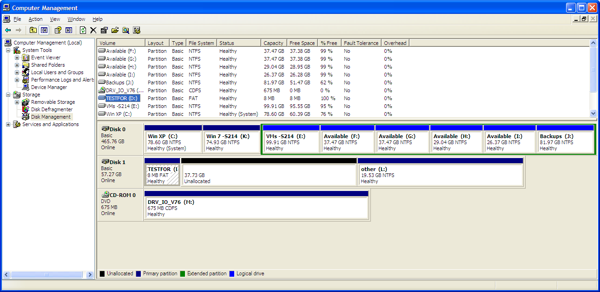The height and width of the screenshot is (292, 600).
Task: Sort volumes by the Capacity column header
Action: coord(273,43)
